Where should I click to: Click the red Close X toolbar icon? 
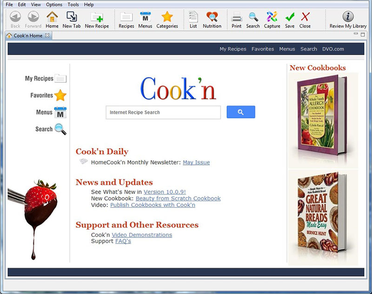point(305,17)
